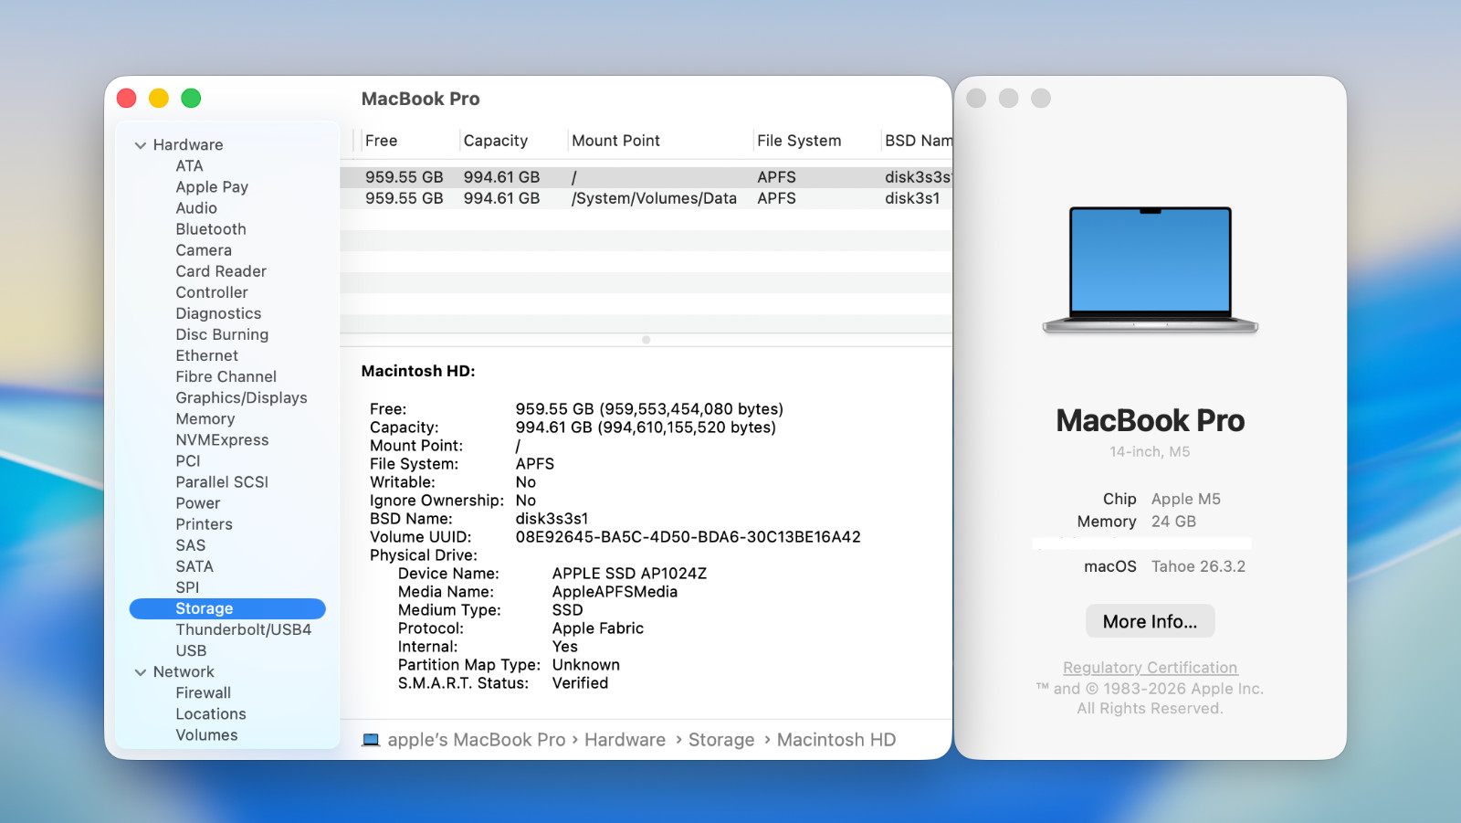Click the green zoom button of System Information
Viewport: 1461px width, 823px height.
191,99
